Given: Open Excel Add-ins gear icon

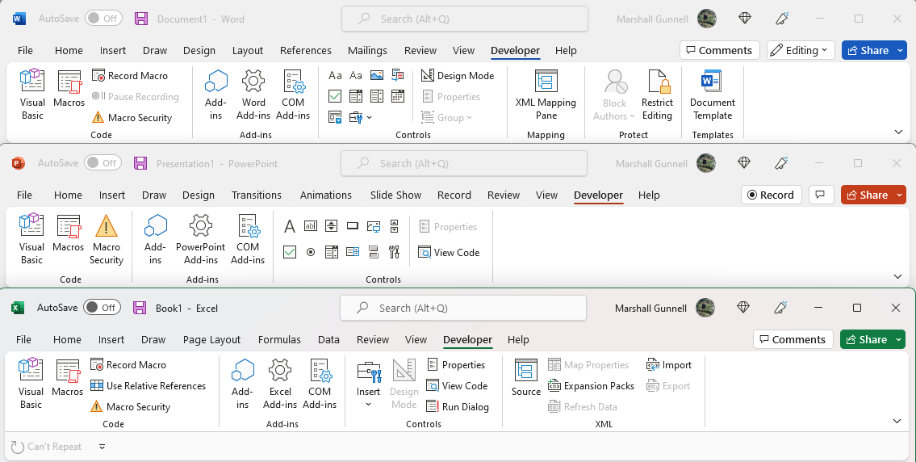Looking at the screenshot, I should [280, 384].
